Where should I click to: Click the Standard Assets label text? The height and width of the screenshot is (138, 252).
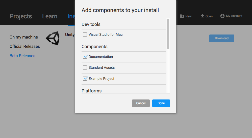tap(102, 67)
